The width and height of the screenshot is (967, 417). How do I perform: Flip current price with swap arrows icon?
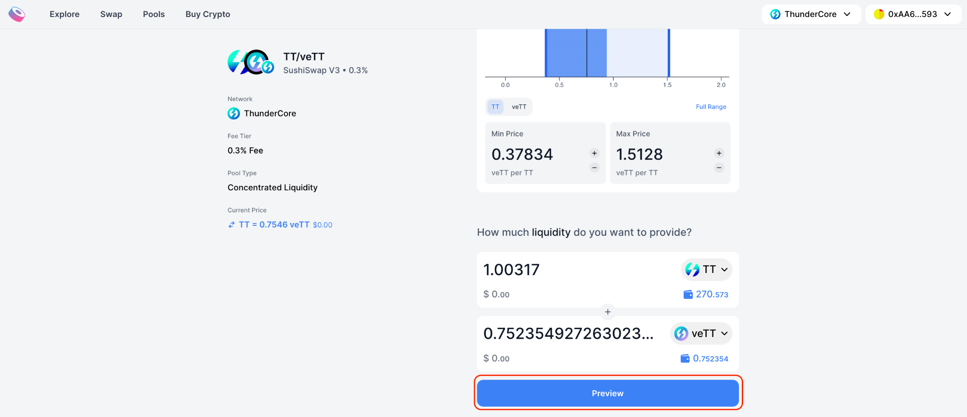coord(231,225)
